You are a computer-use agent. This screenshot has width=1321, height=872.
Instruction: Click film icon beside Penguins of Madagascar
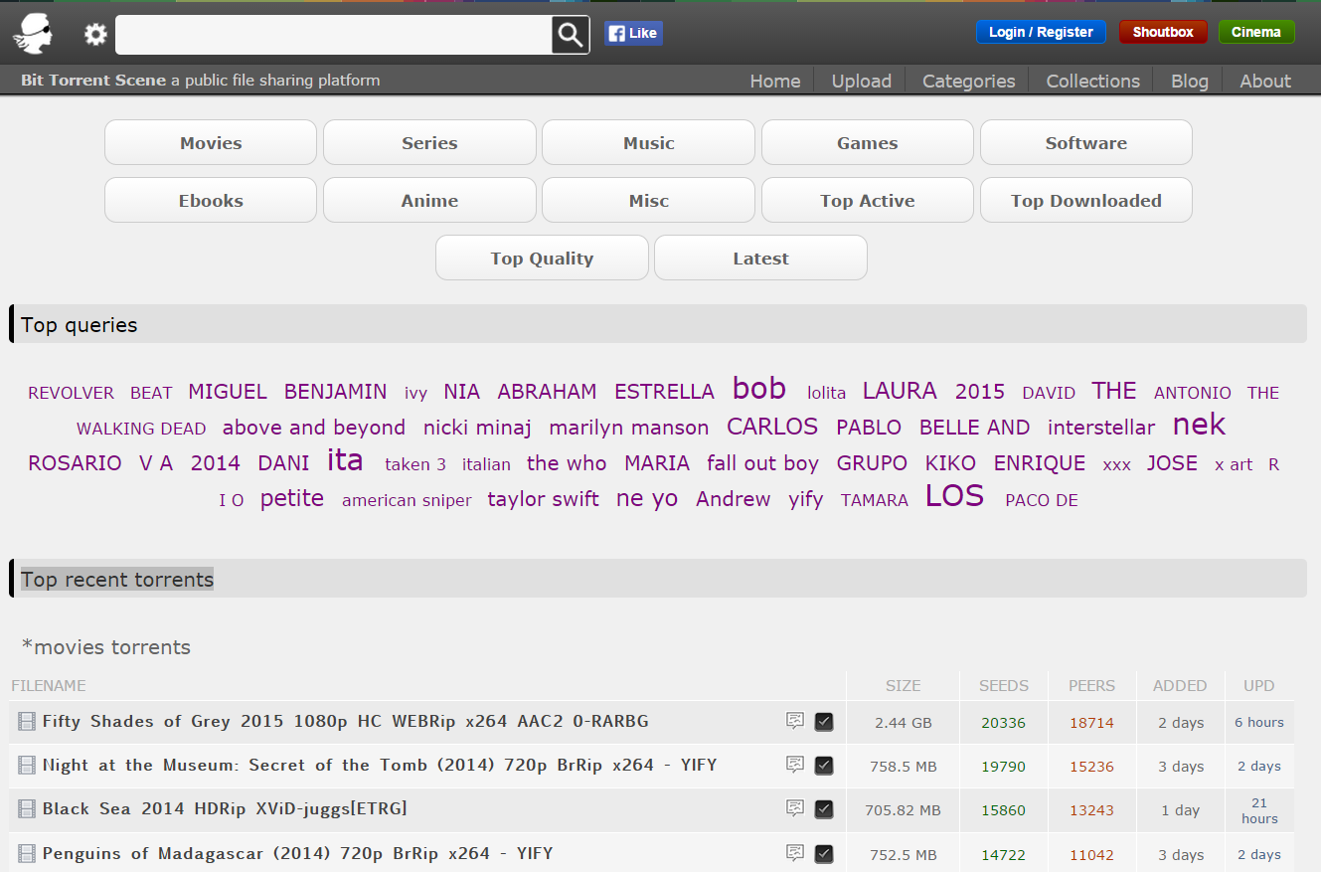point(27,853)
